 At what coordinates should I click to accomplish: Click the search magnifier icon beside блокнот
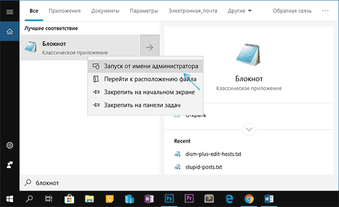click(x=28, y=183)
